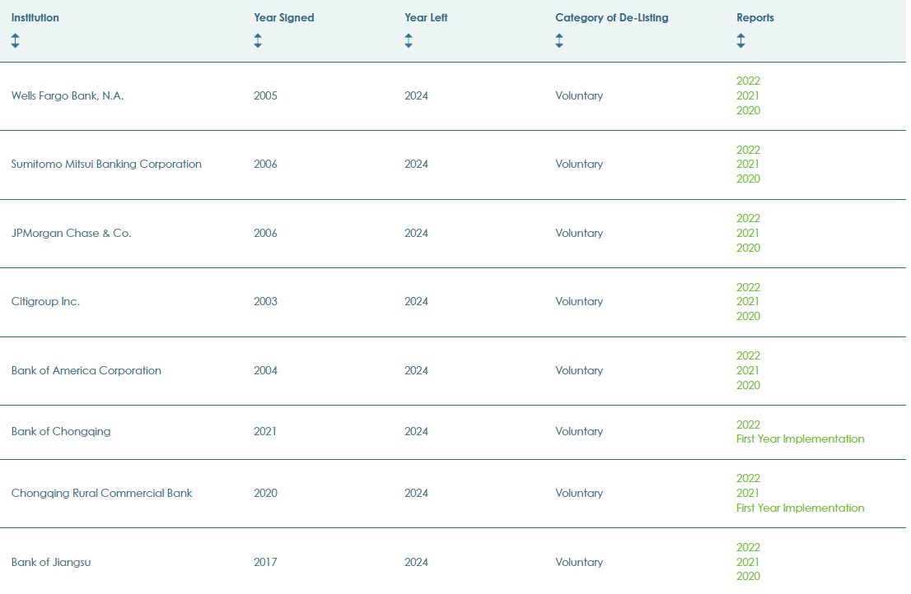Image resolution: width=911 pixels, height=594 pixels.
Task: Click the Reports column header
Action: coord(754,17)
